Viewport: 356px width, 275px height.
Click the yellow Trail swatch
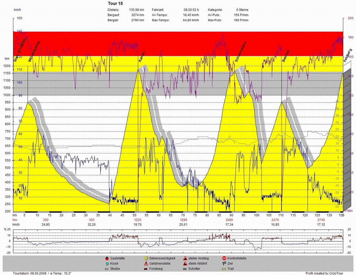[x=224, y=269]
